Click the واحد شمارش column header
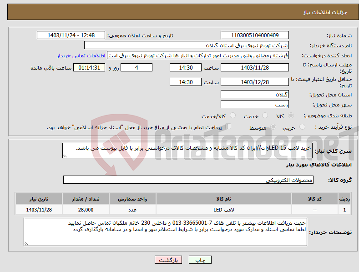Screen dimensions: 359x272 [132, 199]
